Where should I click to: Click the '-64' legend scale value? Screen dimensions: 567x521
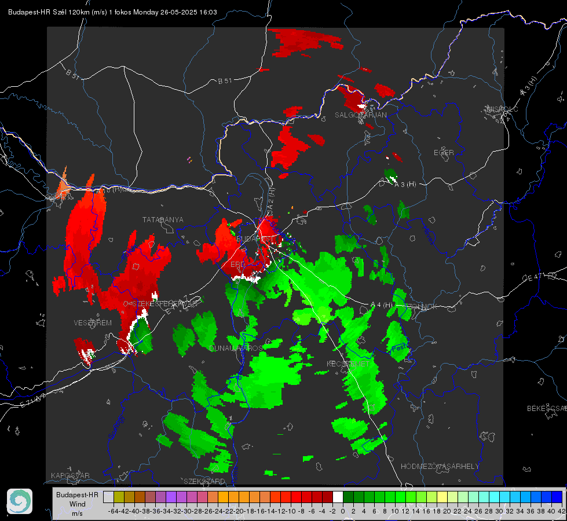[114, 511]
